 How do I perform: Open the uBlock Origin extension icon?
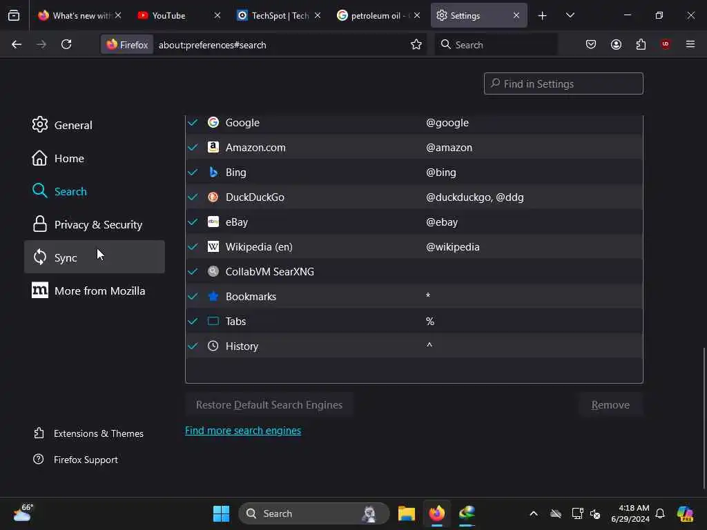(665, 44)
